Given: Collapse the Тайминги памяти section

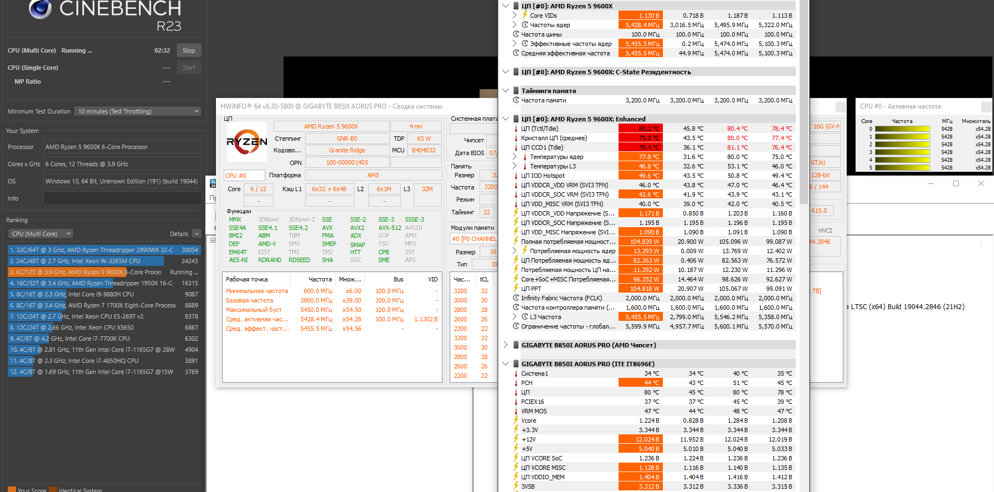Looking at the screenshot, I should (x=505, y=90).
